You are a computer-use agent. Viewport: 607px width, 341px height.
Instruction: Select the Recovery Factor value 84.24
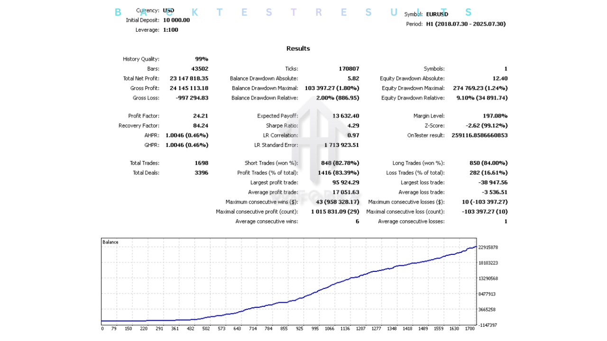pyautogui.click(x=201, y=126)
